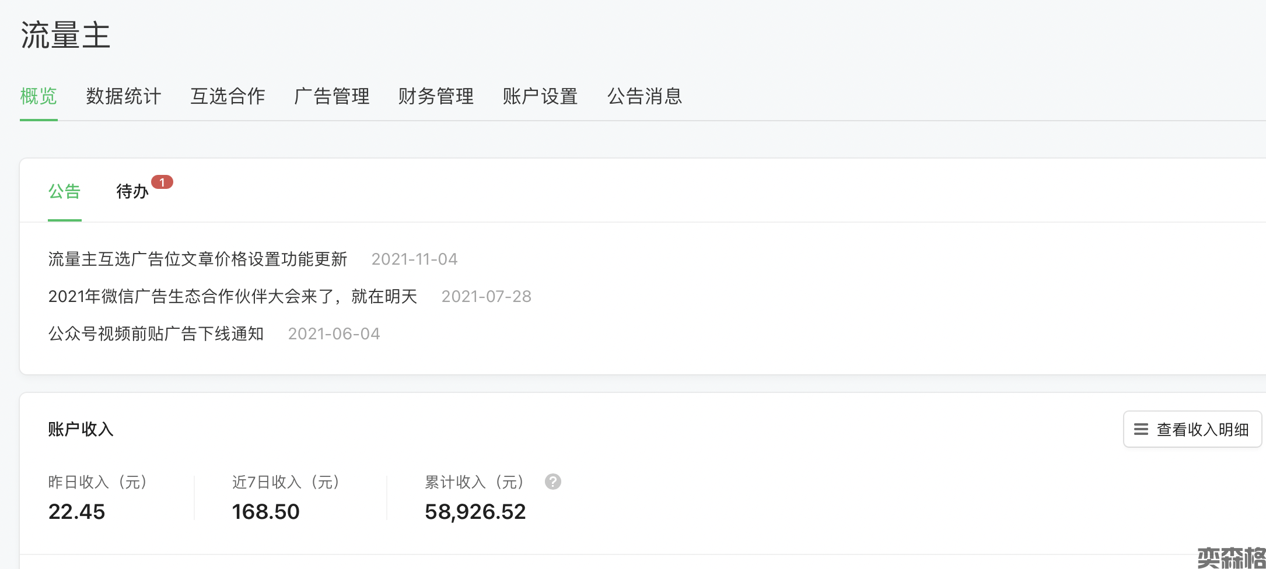Image resolution: width=1266 pixels, height=569 pixels.
Task: Switch to the 待办 sub-tab
Action: (132, 191)
